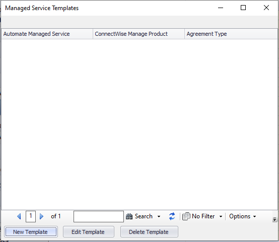Click the search text input field
This screenshot has height=242, width=279.
coord(99,216)
